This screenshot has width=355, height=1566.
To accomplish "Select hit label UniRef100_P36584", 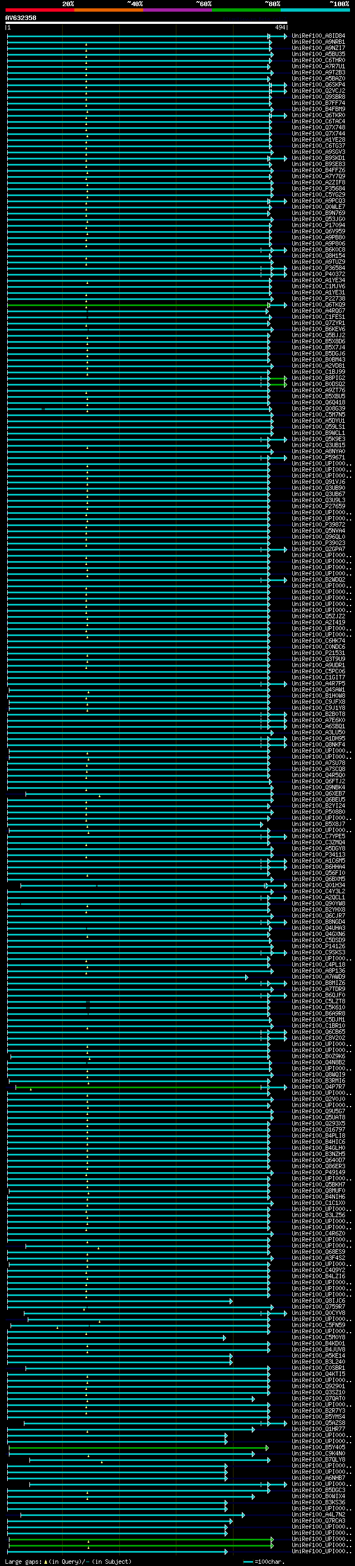I will point(318,268).
